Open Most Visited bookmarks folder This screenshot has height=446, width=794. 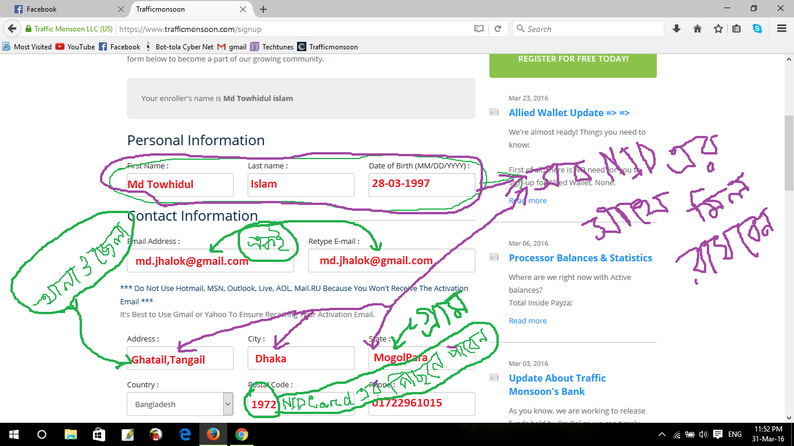27,46
